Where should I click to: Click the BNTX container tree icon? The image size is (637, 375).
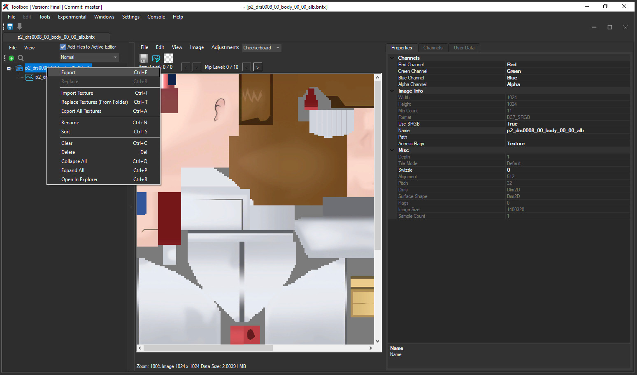(19, 68)
